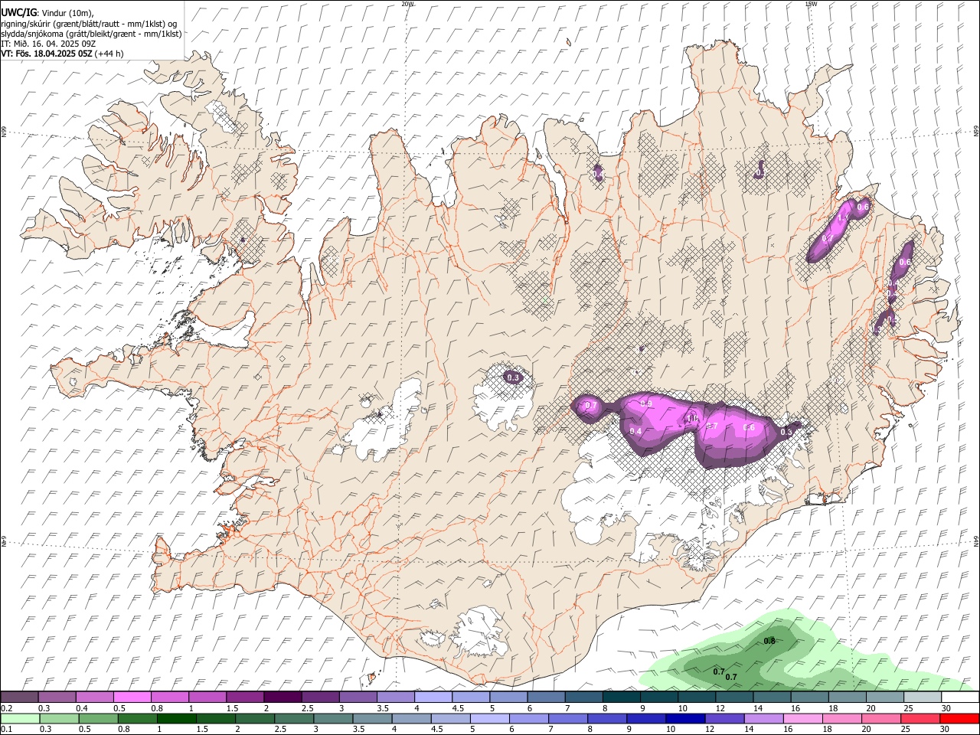Click the '0.8' value in green rain area
The width and height of the screenshot is (980, 735).
[x=770, y=641]
